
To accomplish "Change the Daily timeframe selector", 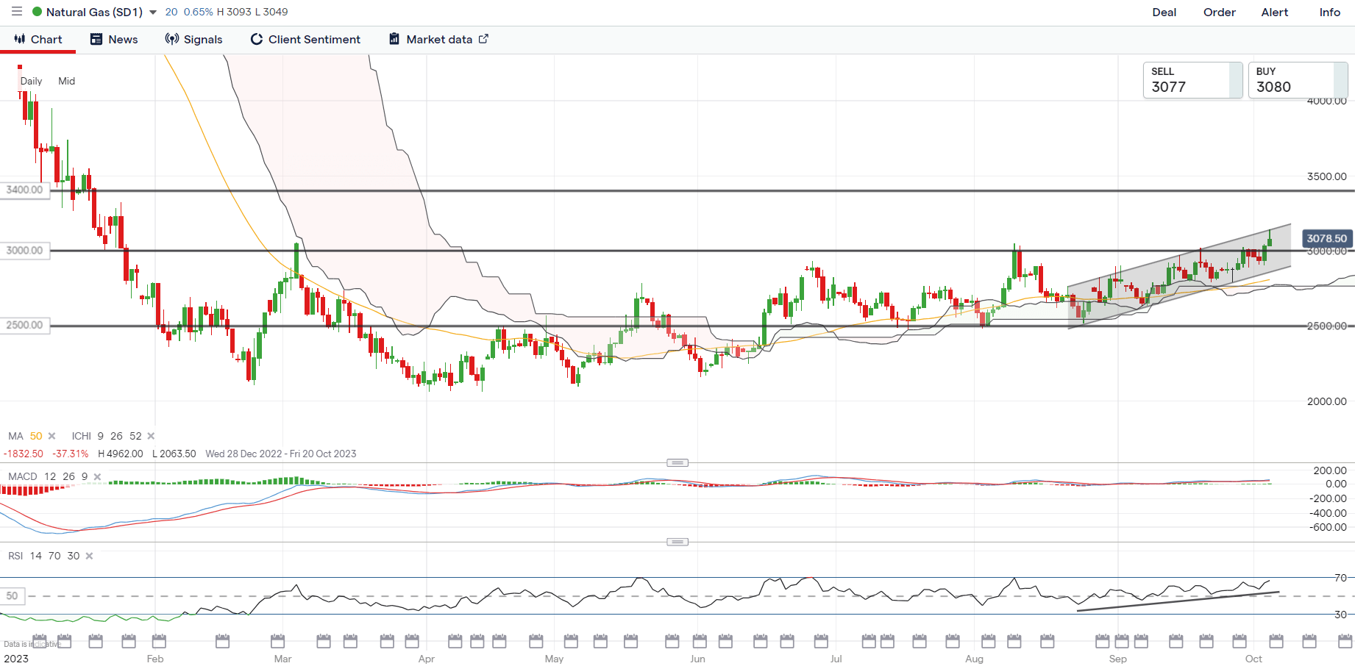I will coord(31,81).
